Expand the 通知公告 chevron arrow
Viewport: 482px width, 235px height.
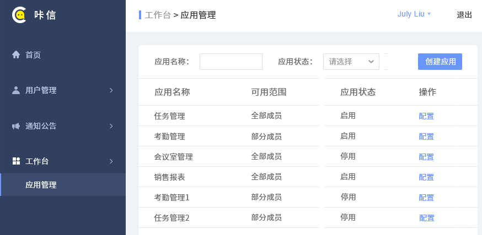111,126
